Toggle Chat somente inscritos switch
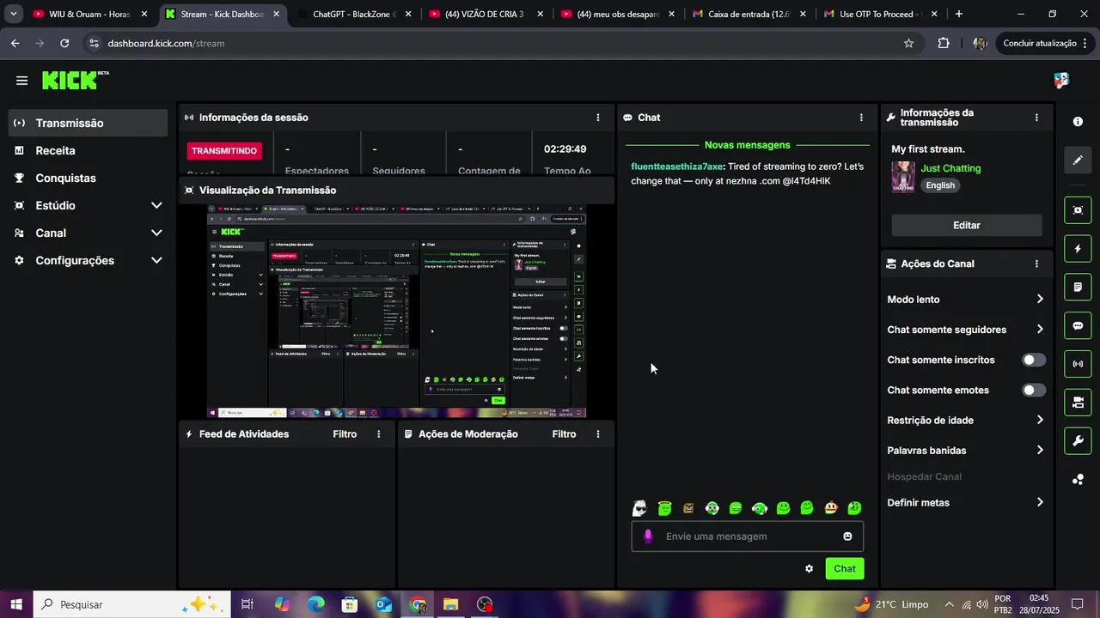1100x618 pixels. tap(1034, 360)
